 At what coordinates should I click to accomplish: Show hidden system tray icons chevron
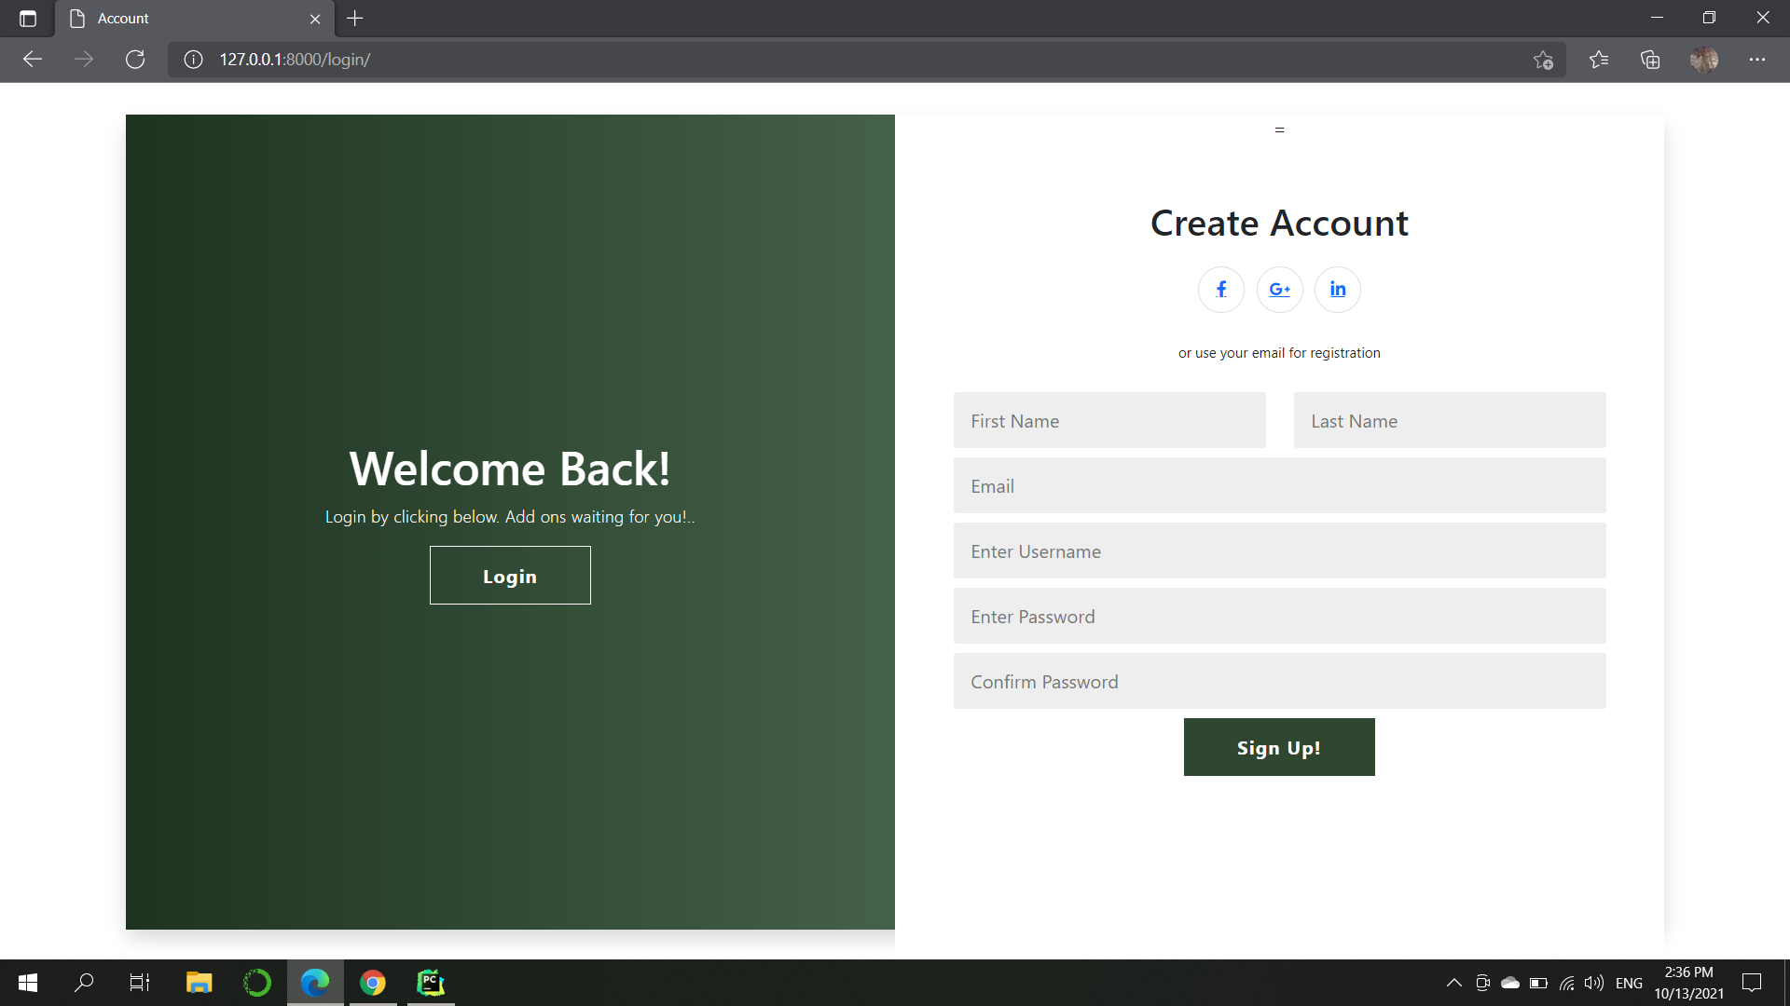(x=1453, y=983)
